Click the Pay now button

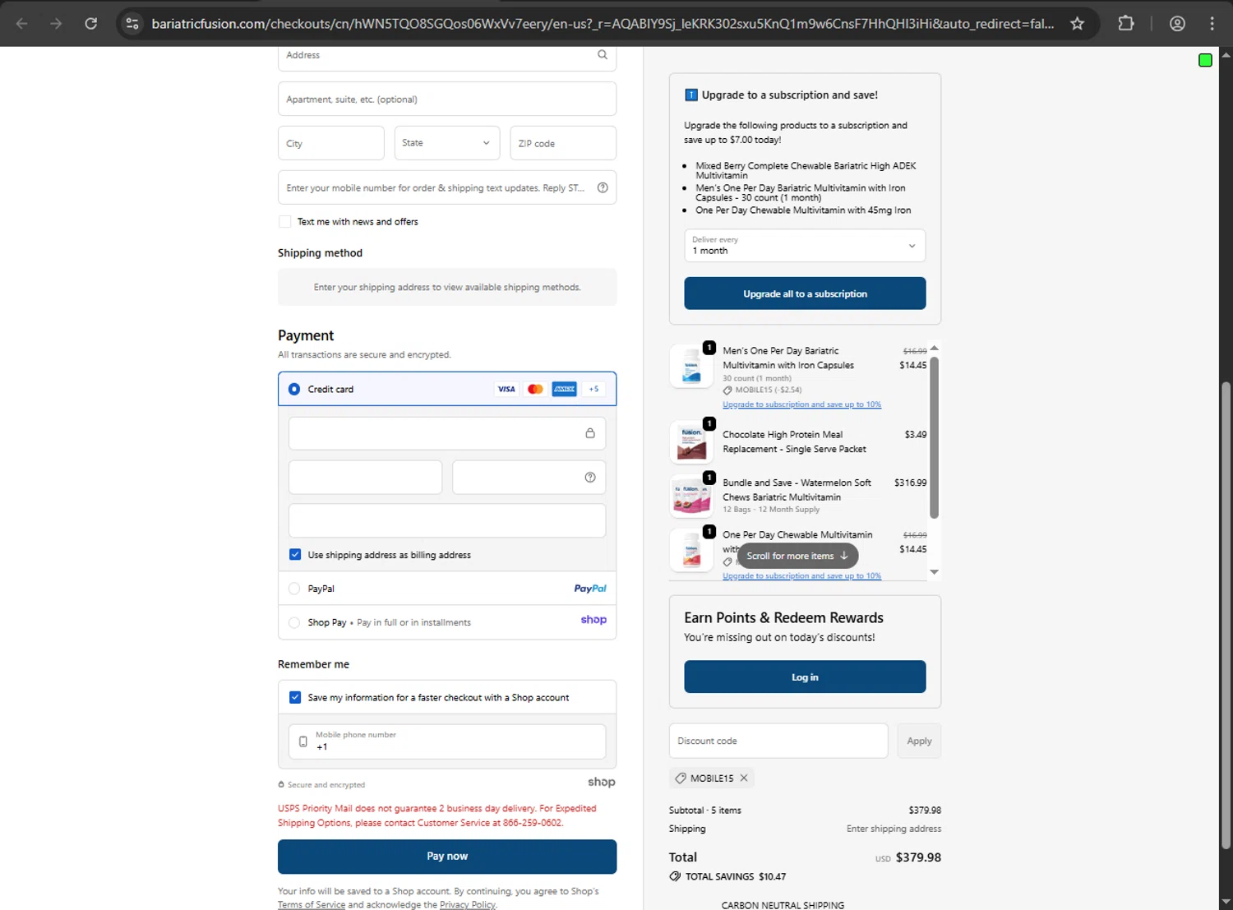click(447, 857)
